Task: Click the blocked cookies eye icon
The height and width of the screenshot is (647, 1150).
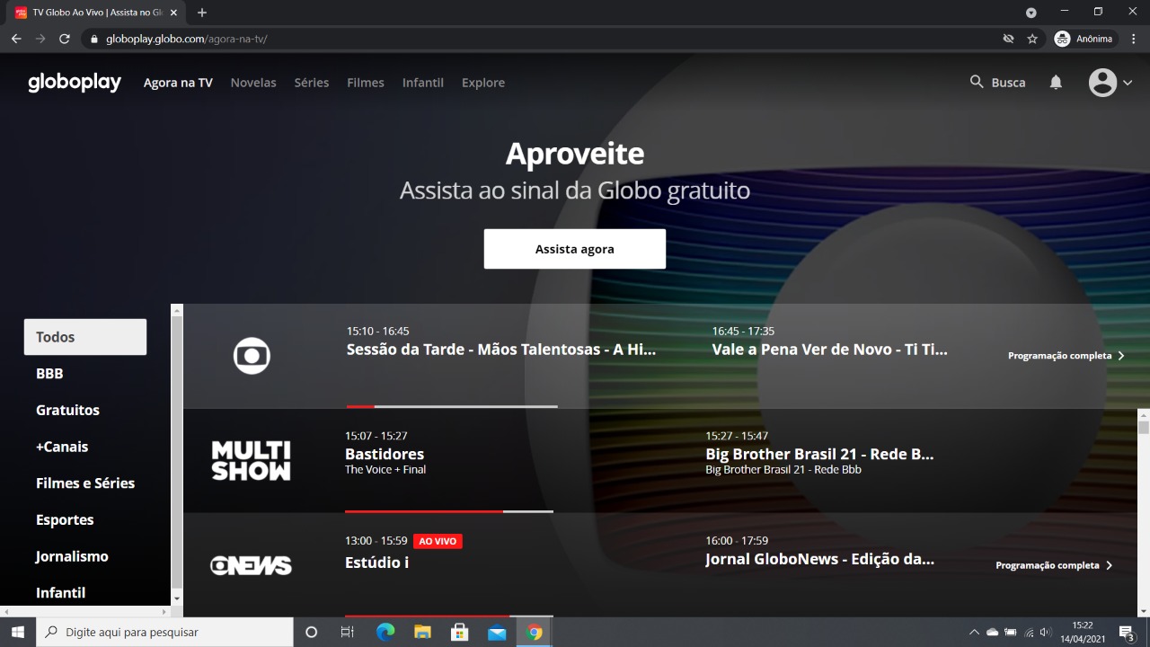Action: coord(1008,39)
